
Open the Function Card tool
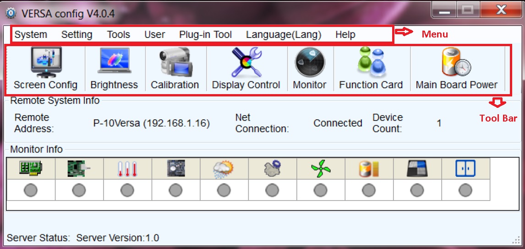[371, 69]
